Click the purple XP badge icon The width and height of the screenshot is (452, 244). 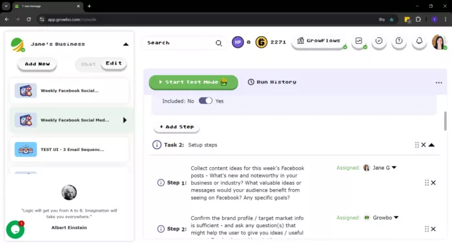[x=238, y=43]
